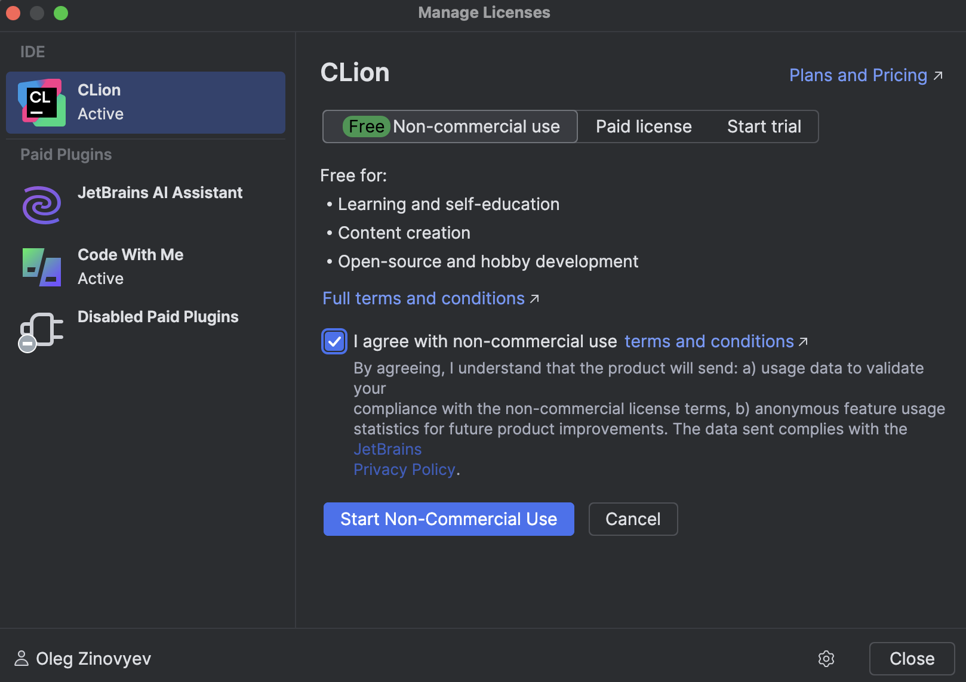Open the Full terms and conditions link
Viewport: 966px width, 682px height.
pos(423,298)
